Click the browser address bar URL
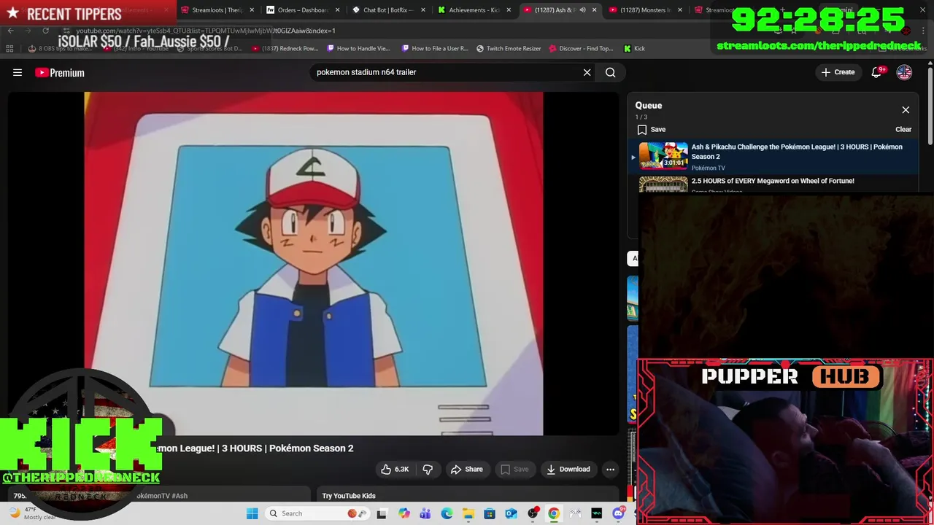Viewport: 934px width, 525px height. [206, 31]
